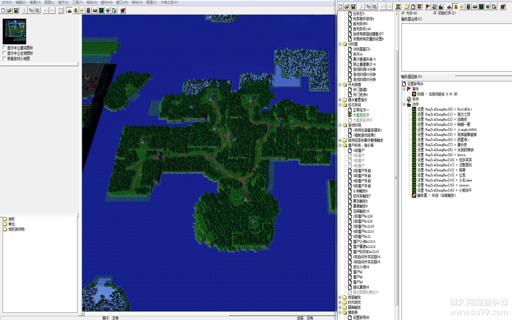Screen dimensions: 512x320
Task: Collapse the 动作 actions node
Action: click(404, 104)
